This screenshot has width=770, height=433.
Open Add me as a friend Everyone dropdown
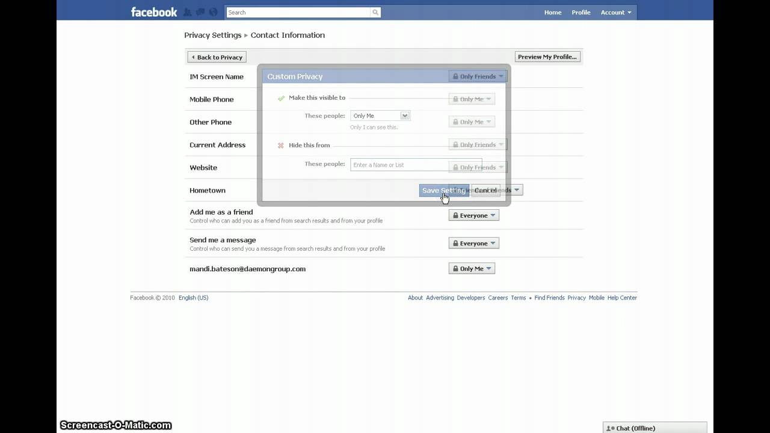coord(474,215)
